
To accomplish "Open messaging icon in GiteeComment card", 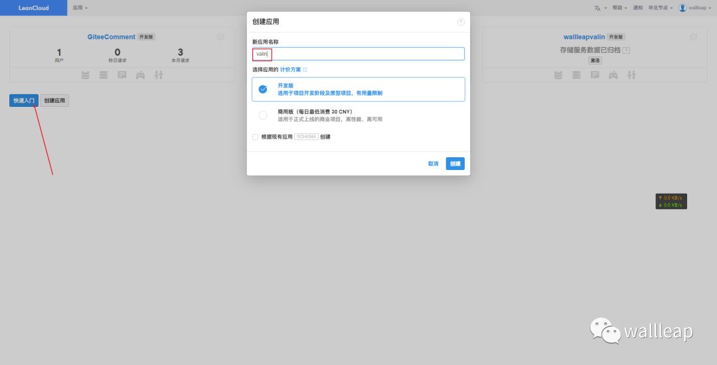I will coord(122,75).
